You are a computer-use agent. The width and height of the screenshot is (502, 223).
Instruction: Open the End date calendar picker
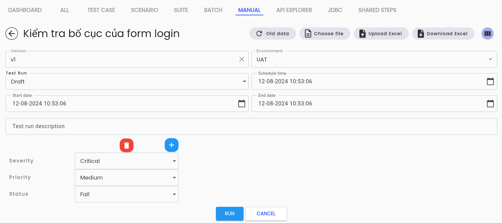(490, 103)
